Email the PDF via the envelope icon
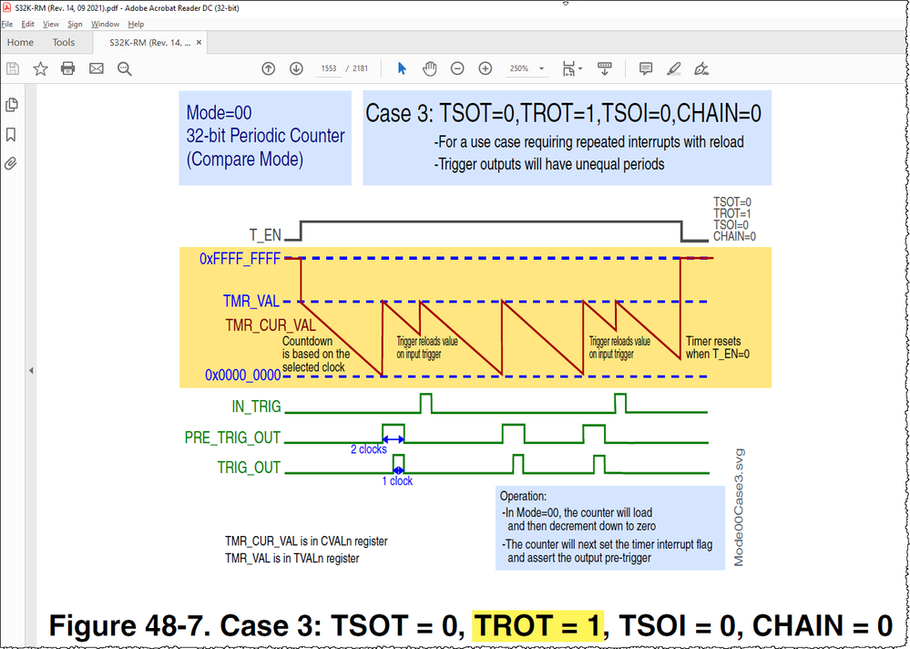910x649 pixels. (96, 68)
